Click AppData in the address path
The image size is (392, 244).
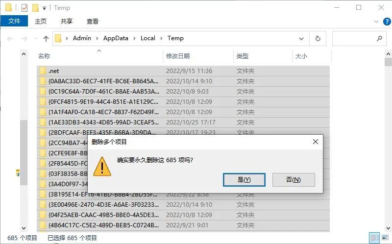pos(116,38)
